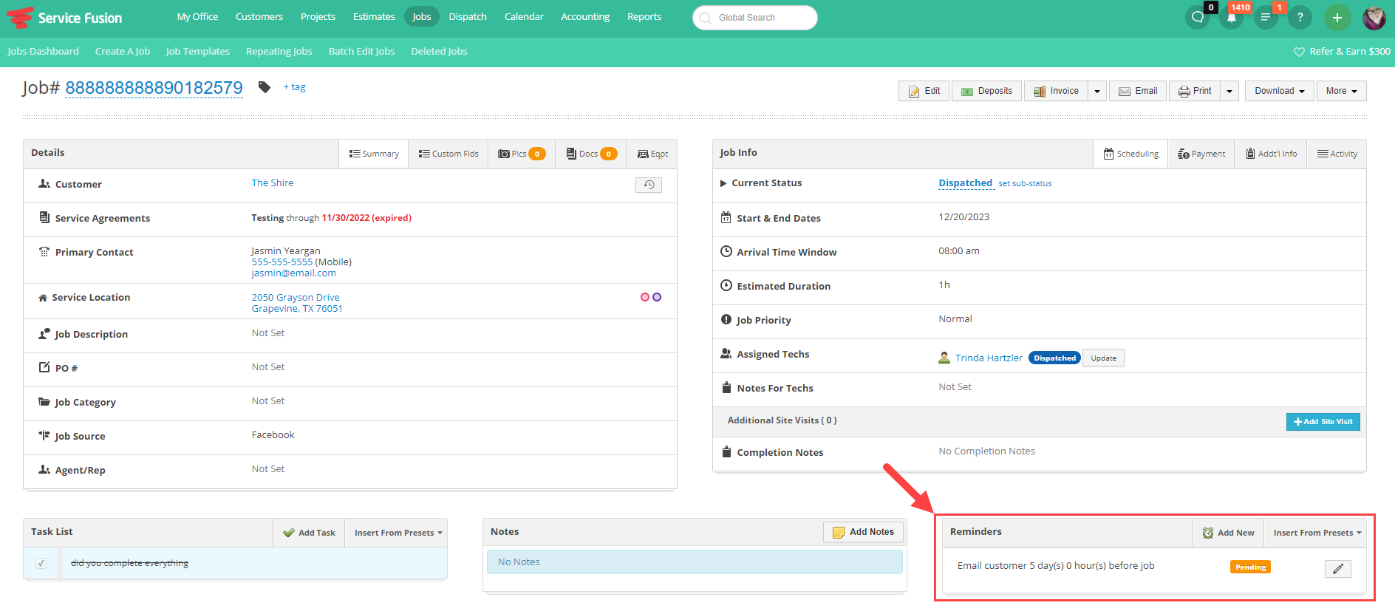Click the Global Search field
1395x614 pixels.
[755, 18]
